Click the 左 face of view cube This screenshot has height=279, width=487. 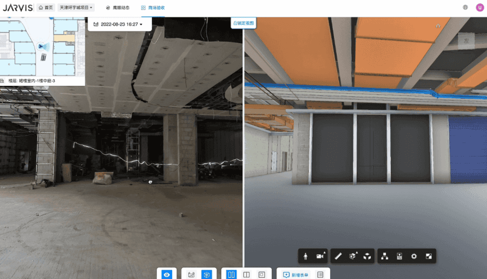click(465, 40)
